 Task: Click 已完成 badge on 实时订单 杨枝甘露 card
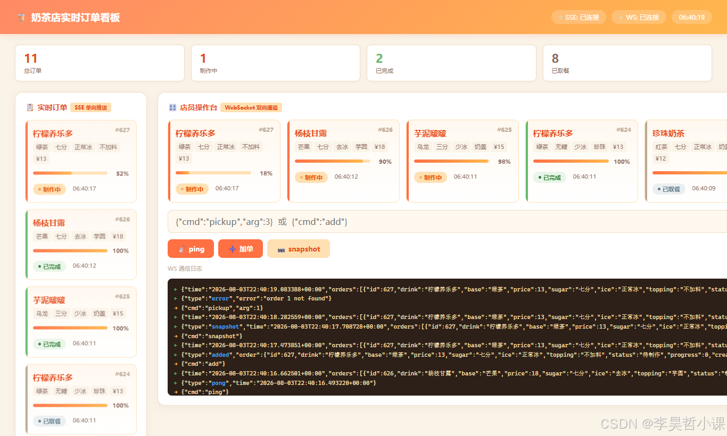(x=49, y=266)
